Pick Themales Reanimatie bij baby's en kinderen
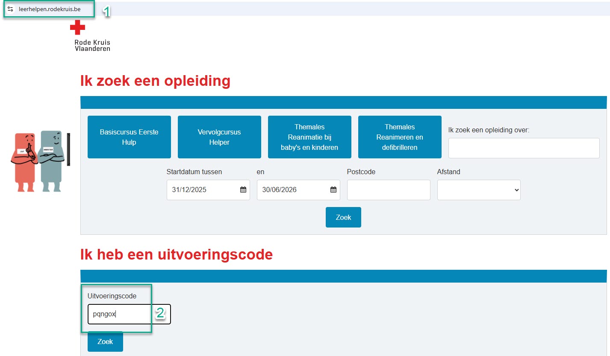 click(309, 137)
